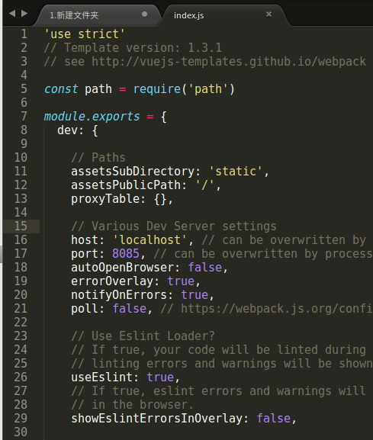Switch to the 1.新建文件夹 tab
Image resolution: width=373 pixels, height=440 pixels.
tap(97, 15)
